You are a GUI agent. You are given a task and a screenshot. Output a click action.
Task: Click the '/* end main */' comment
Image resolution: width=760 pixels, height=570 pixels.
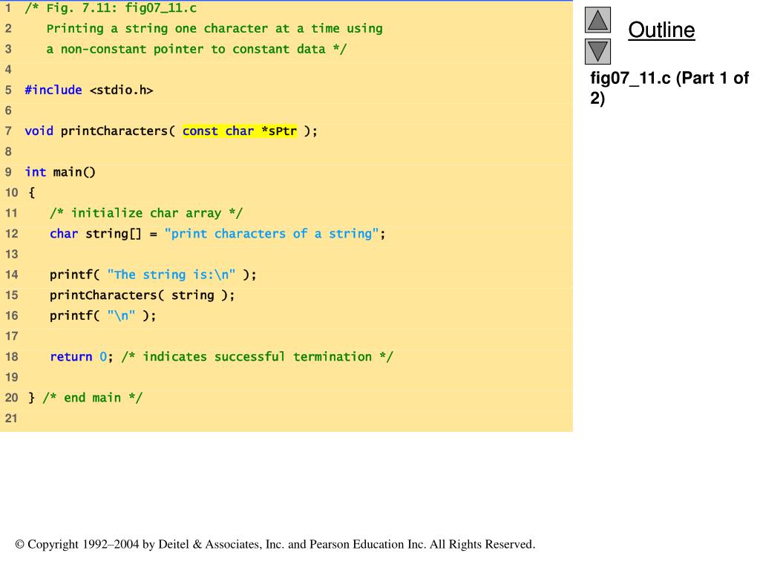coord(93,398)
